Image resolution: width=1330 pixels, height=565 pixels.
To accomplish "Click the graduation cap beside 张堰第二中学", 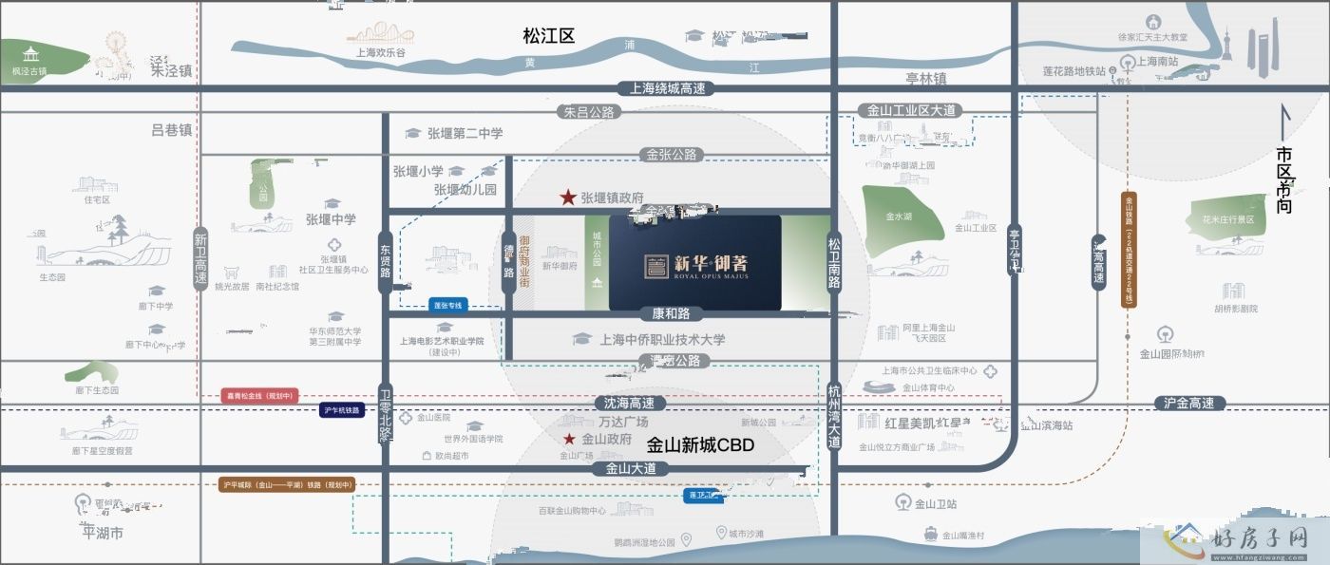I will [412, 134].
